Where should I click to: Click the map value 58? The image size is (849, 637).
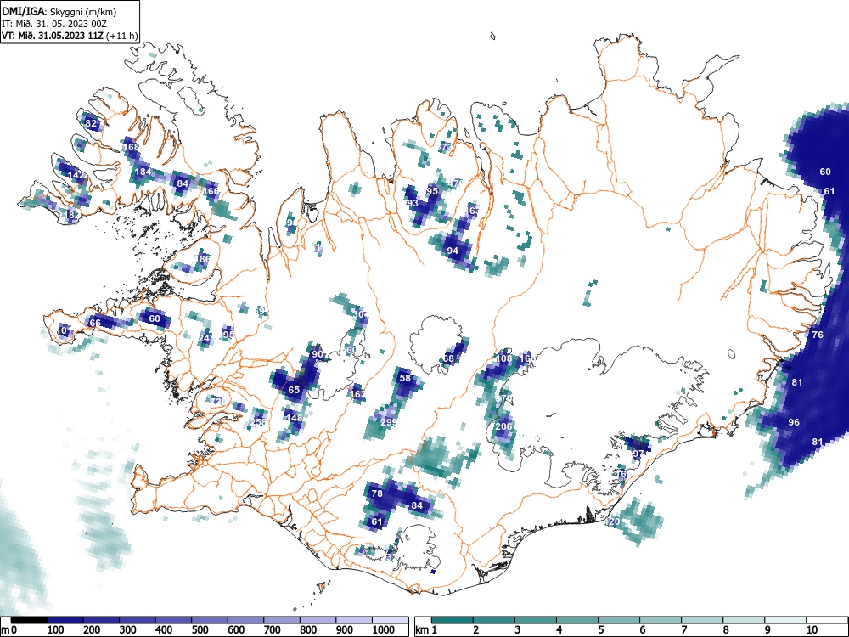click(x=405, y=379)
